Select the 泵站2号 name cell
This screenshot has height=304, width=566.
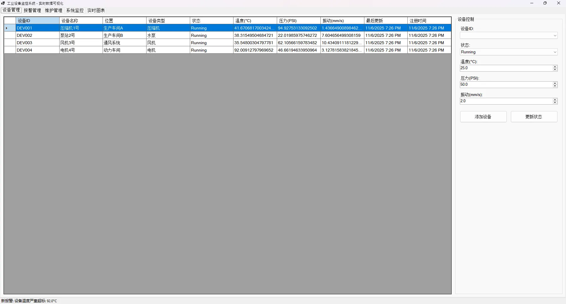[81, 35]
